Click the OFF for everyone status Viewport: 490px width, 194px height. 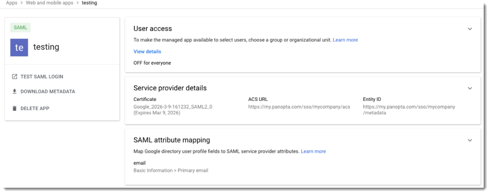coord(152,63)
